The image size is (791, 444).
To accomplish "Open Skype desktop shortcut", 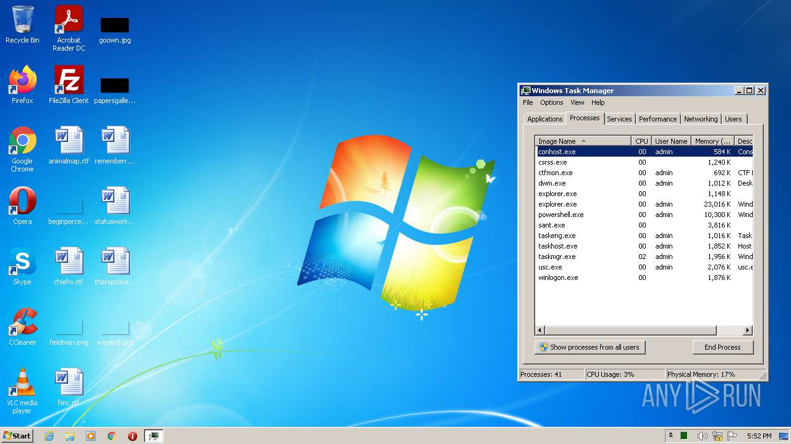I will coord(22,266).
